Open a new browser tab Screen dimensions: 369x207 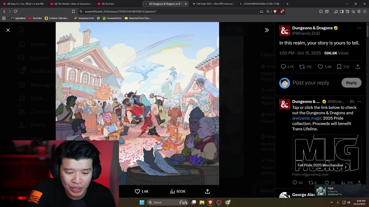(287, 4)
